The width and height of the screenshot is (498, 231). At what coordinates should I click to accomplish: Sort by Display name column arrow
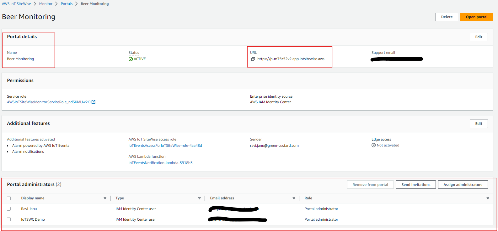tap(105, 198)
